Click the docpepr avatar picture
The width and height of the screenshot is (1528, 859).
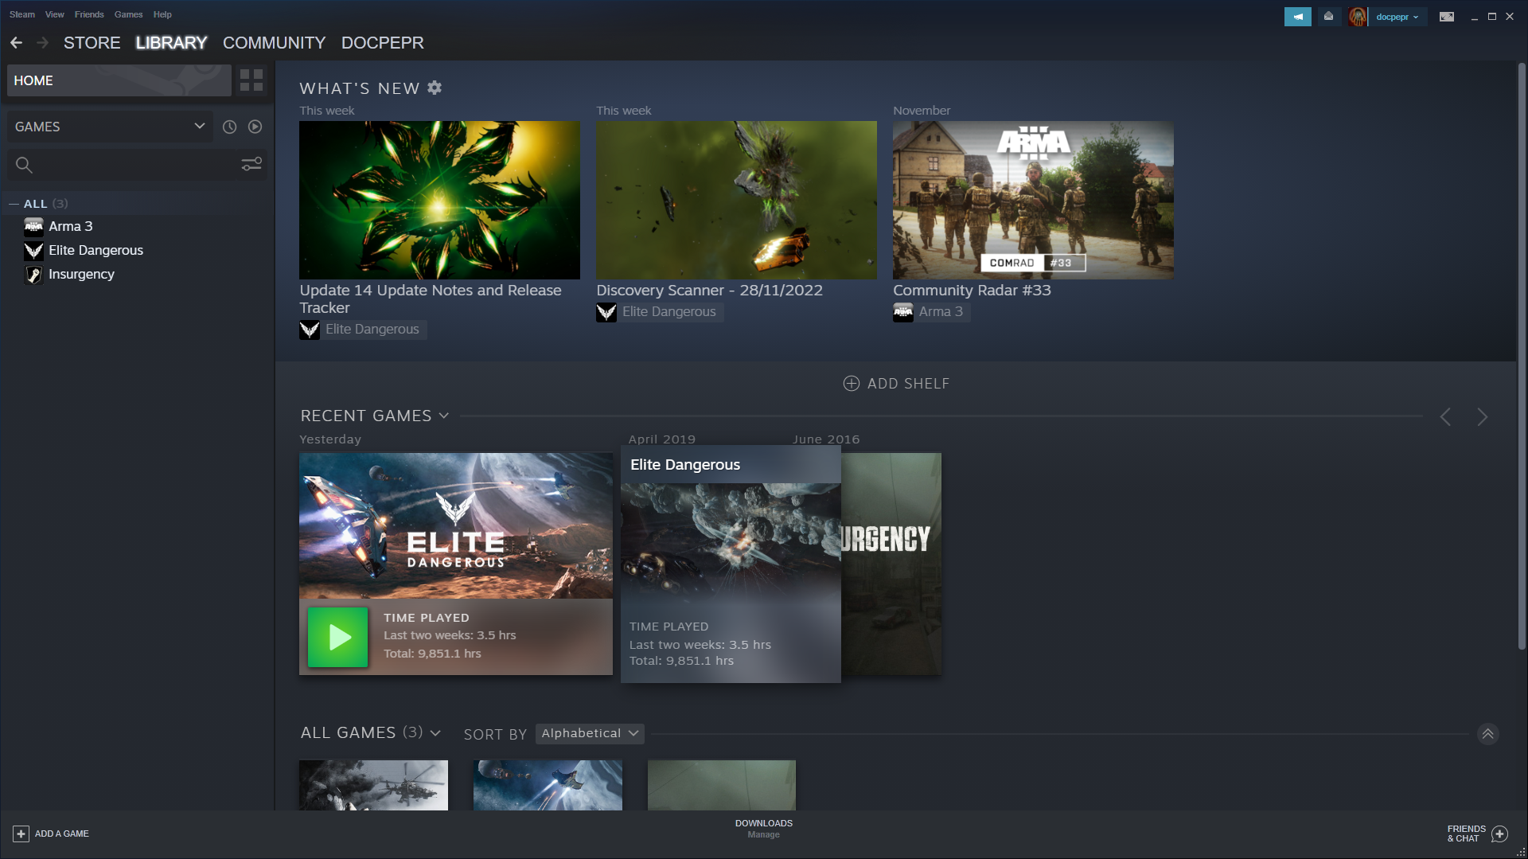[1358, 17]
